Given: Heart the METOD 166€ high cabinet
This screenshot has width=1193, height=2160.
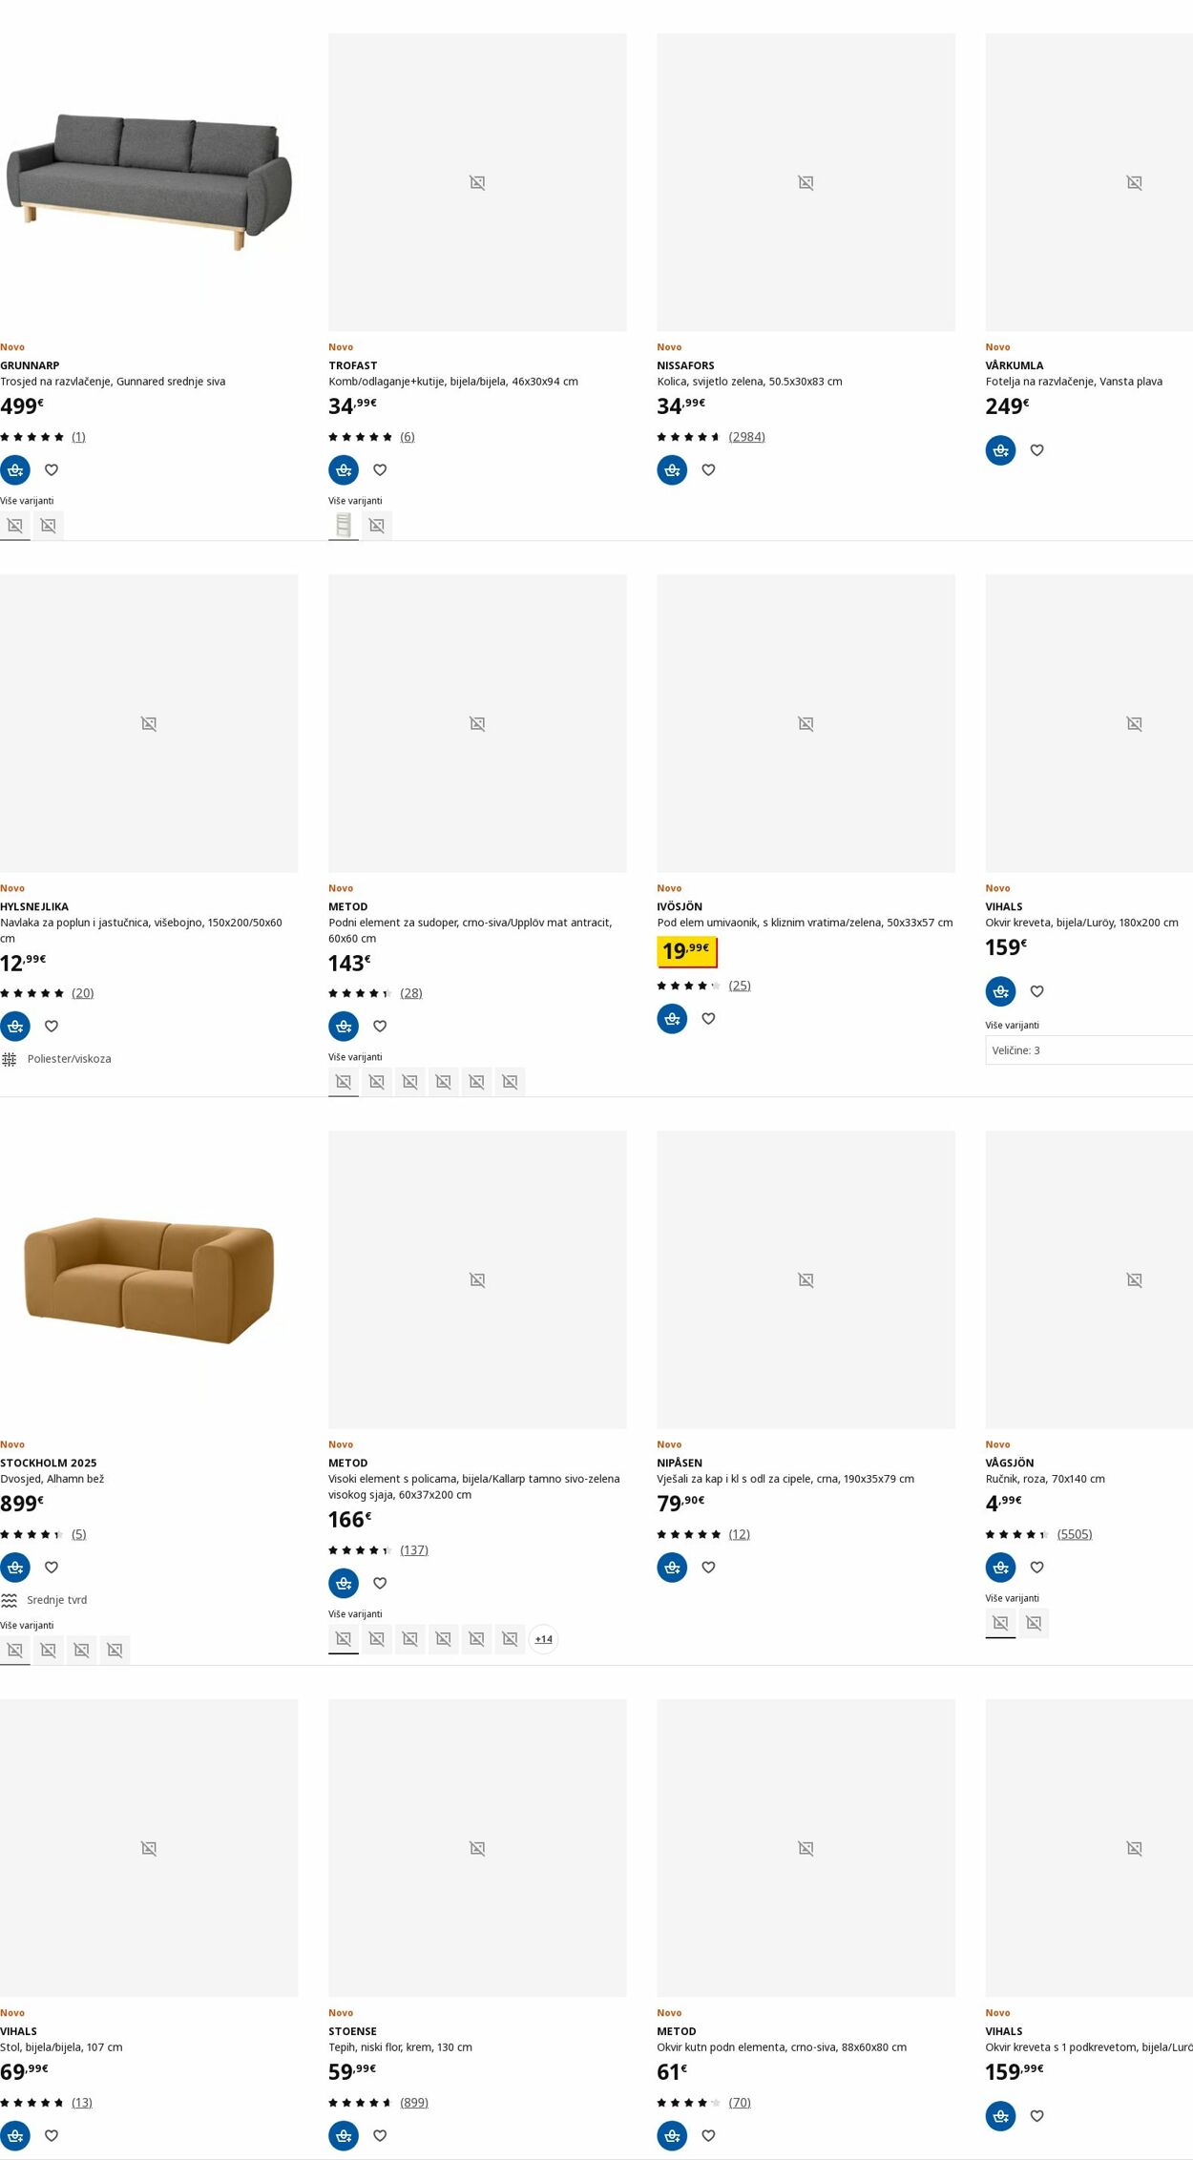Looking at the screenshot, I should coord(380,1583).
